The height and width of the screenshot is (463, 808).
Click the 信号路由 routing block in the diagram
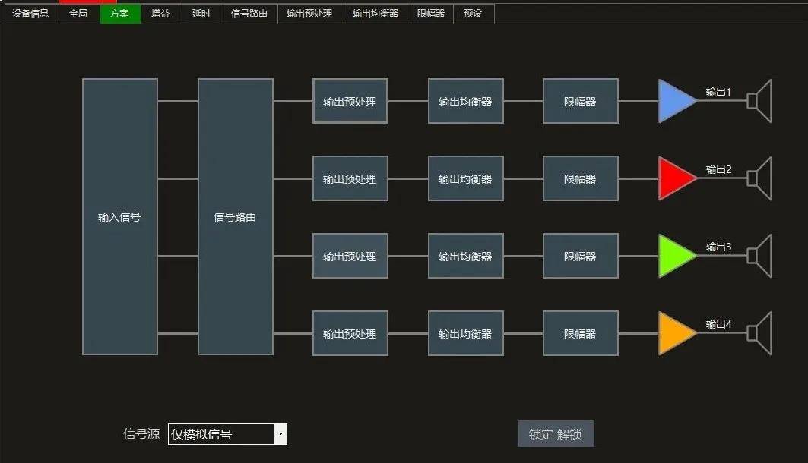[x=235, y=216]
